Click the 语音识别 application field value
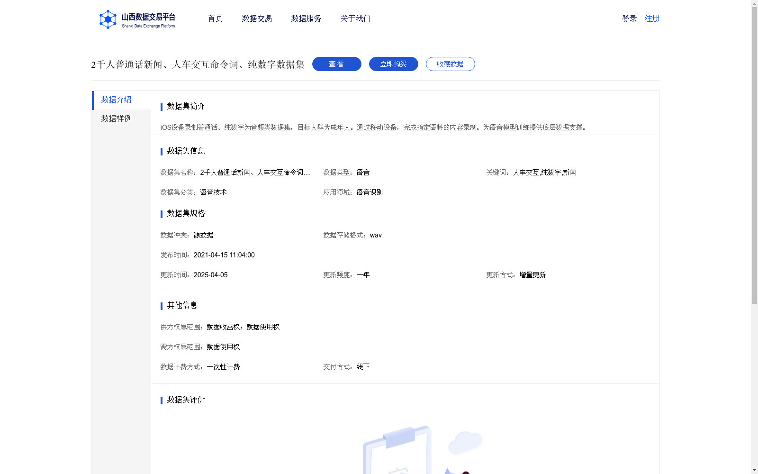 370,192
